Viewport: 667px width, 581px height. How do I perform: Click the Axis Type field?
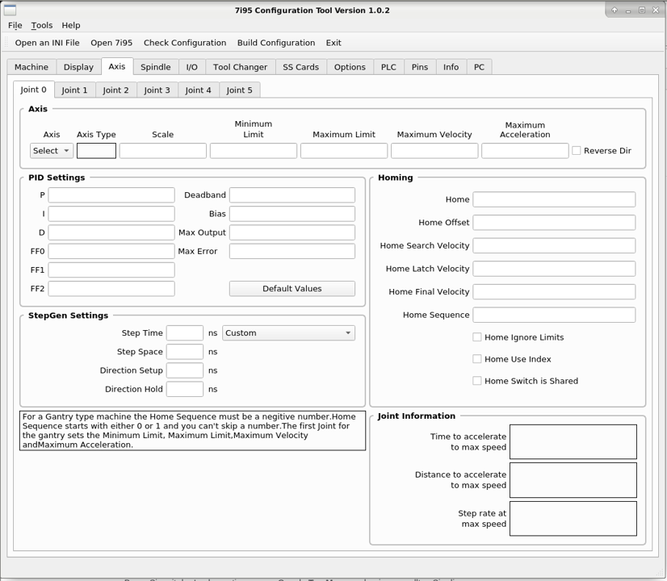click(x=96, y=151)
